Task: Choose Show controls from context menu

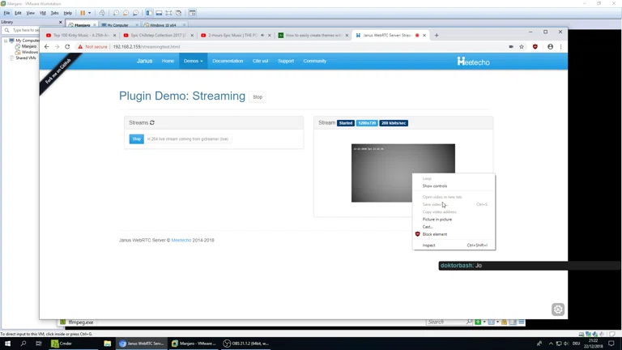Action: (435, 186)
